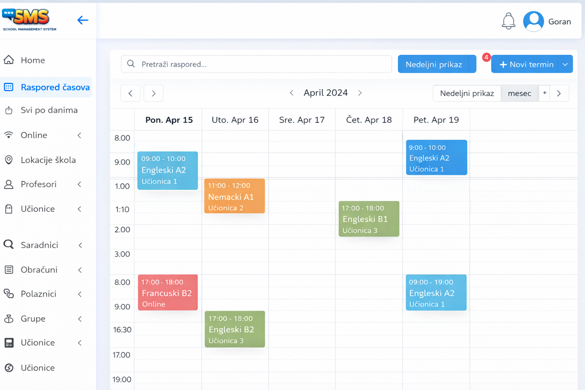Open Raspored časova menu item
This screenshot has height=390, width=585.
[x=55, y=87]
